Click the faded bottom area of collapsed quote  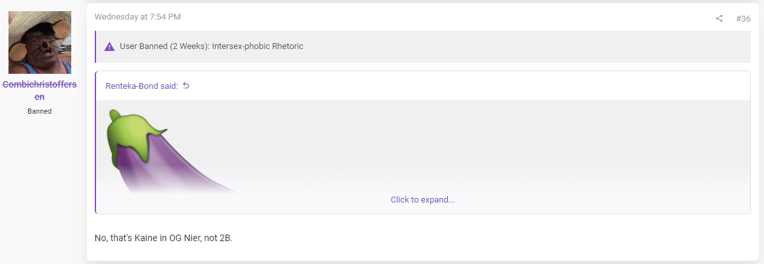[422, 185]
